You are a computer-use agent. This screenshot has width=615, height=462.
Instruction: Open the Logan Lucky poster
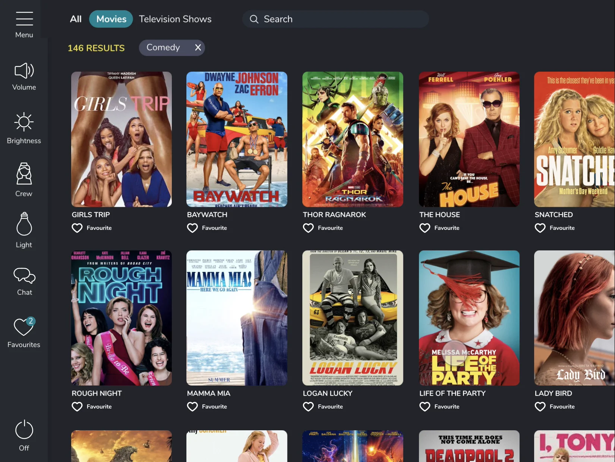tap(353, 318)
